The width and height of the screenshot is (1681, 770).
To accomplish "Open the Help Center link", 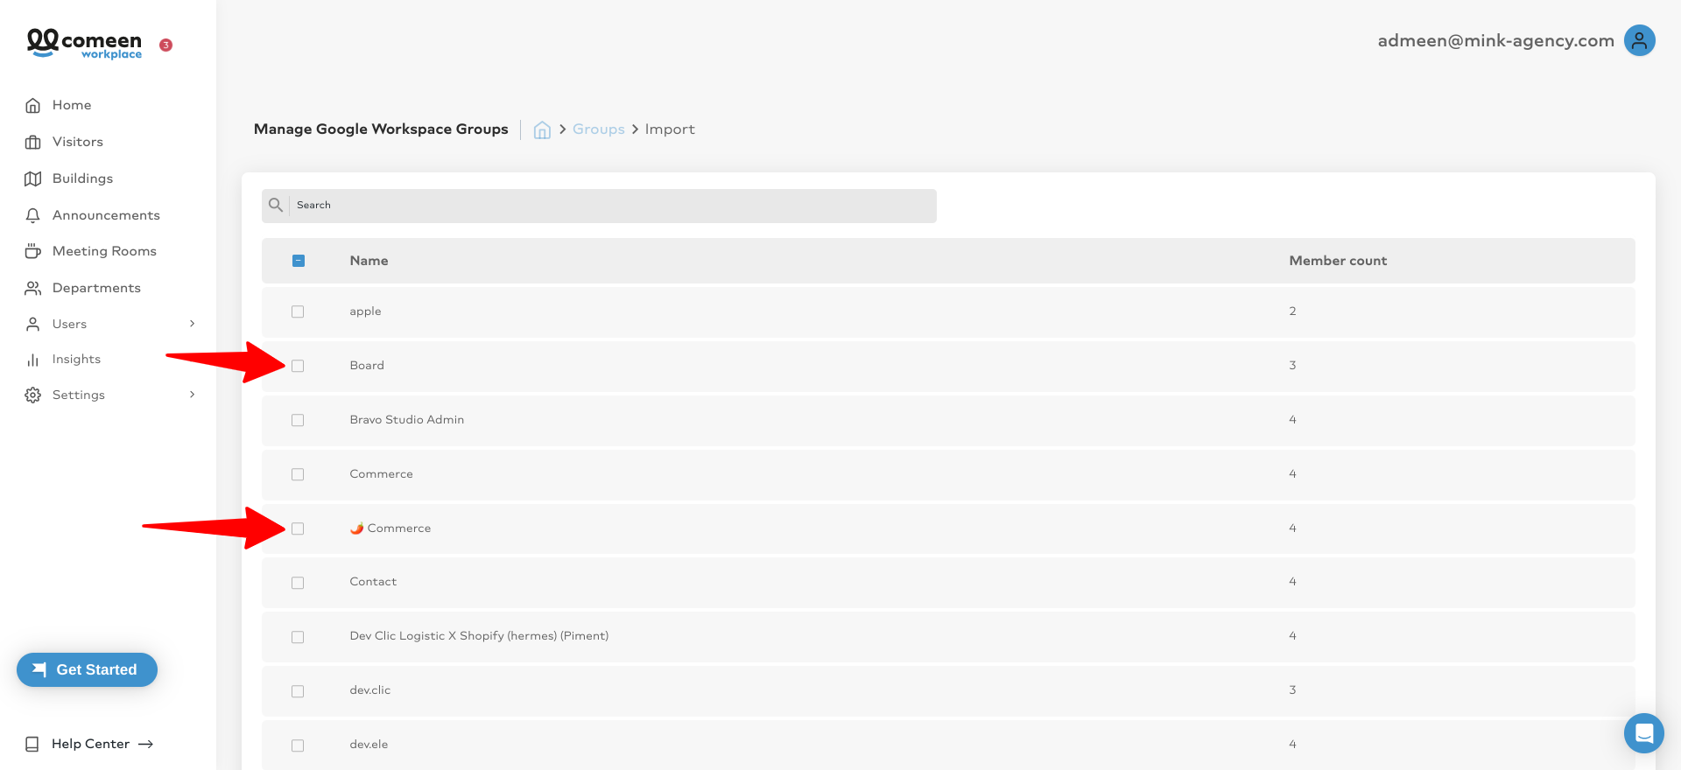I will pyautogui.click(x=90, y=744).
